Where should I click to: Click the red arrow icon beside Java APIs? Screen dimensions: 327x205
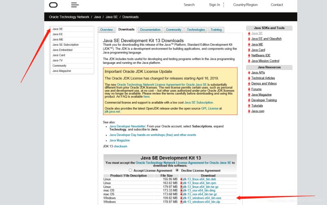click(249, 73)
